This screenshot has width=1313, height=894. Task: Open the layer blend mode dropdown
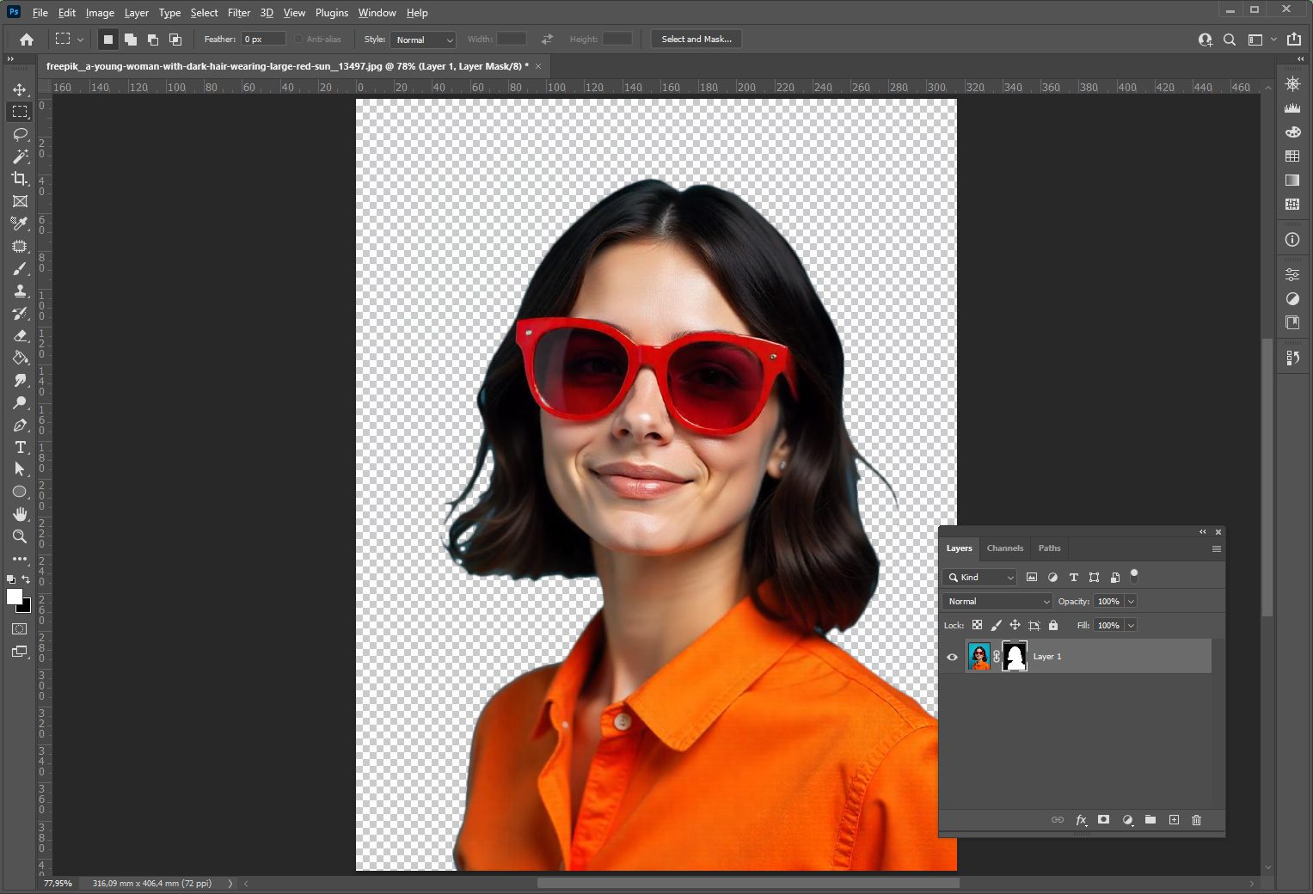point(997,601)
